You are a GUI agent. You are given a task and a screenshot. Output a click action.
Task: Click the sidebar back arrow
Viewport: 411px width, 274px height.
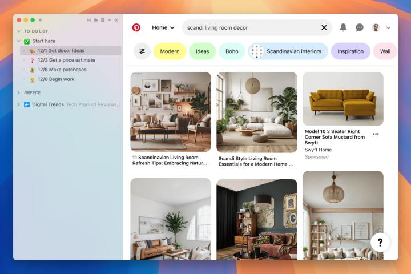(x=41, y=20)
